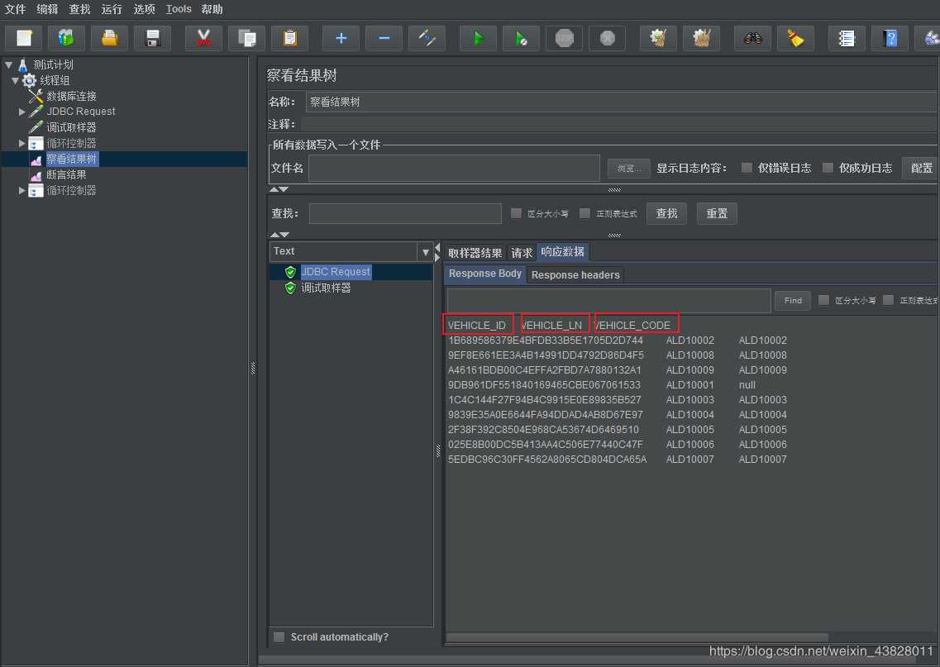Select the Response Body tab
Viewport: 940px width, 667px height.
click(x=485, y=274)
